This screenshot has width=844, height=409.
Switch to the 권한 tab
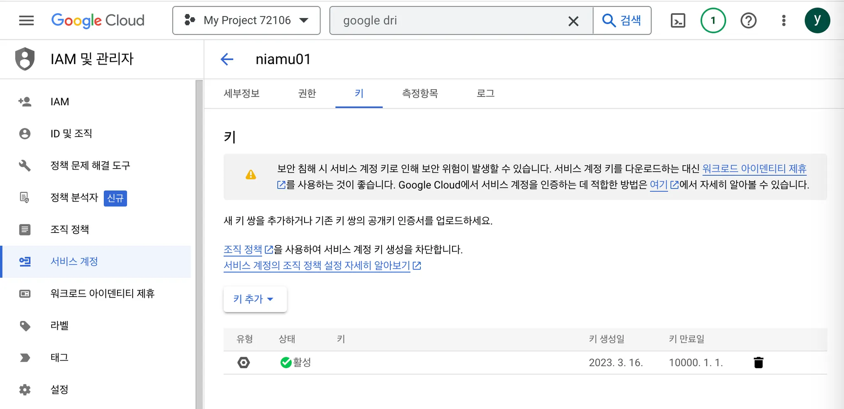307,93
